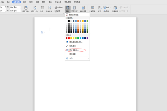
Task: Open the 行号 line numbers dropdown
Action: point(58,11)
